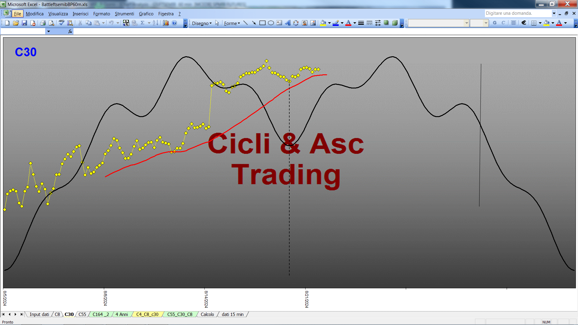Click the Arrow Style icon
Viewport: 578px width, 325px height.
point(378,23)
